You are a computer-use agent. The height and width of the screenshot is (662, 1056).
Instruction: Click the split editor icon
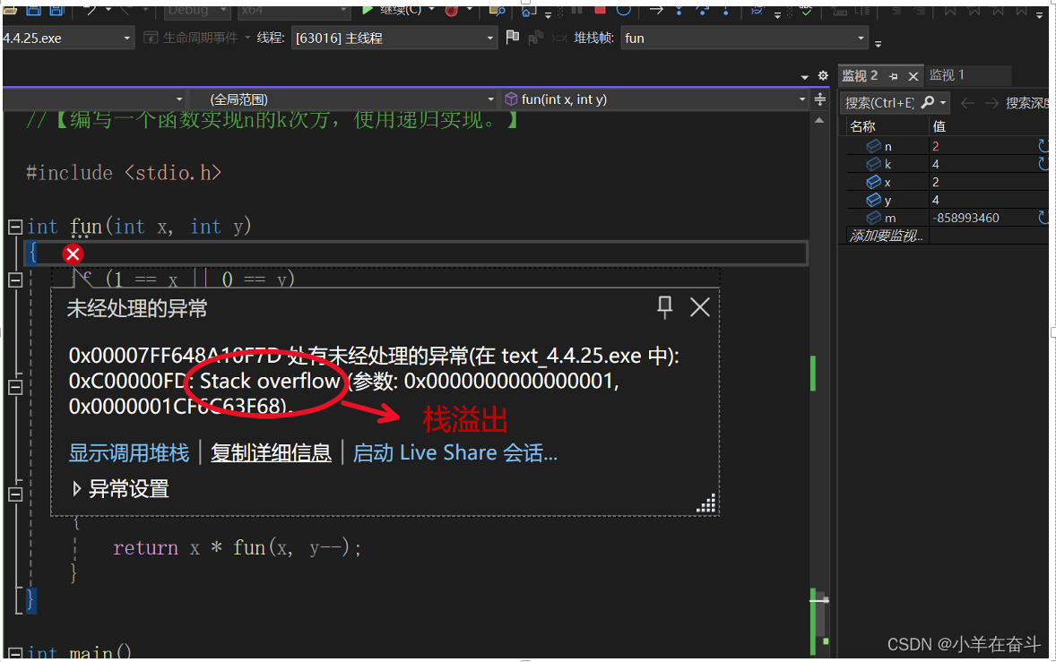[819, 99]
